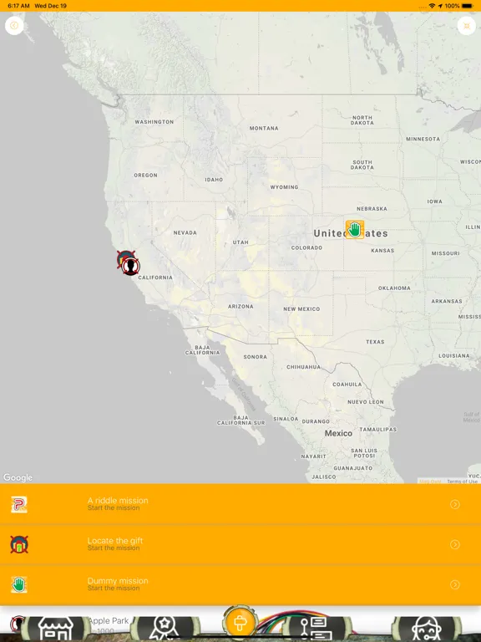Tap the battery indicator in status bar
This screenshot has width=481, height=642.
click(467, 6)
